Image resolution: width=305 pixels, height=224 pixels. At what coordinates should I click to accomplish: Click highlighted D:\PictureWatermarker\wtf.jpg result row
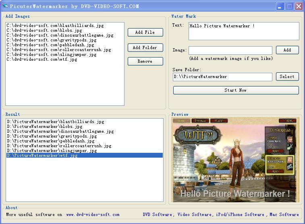85,156
